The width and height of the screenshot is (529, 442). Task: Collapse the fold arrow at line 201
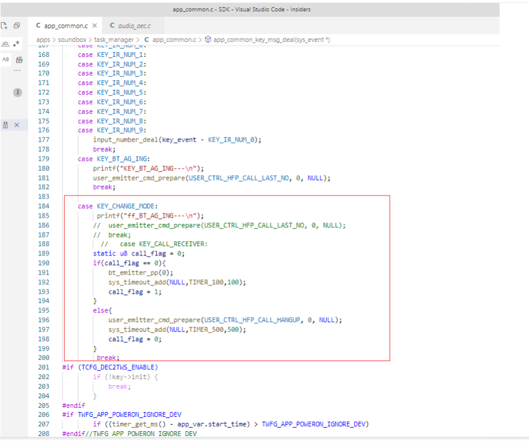pos(56,367)
